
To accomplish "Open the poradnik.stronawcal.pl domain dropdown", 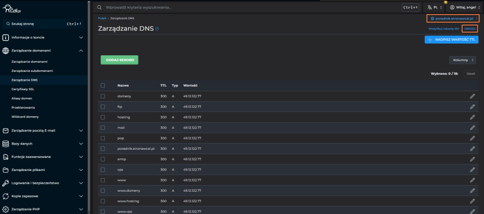I will 453,18.
